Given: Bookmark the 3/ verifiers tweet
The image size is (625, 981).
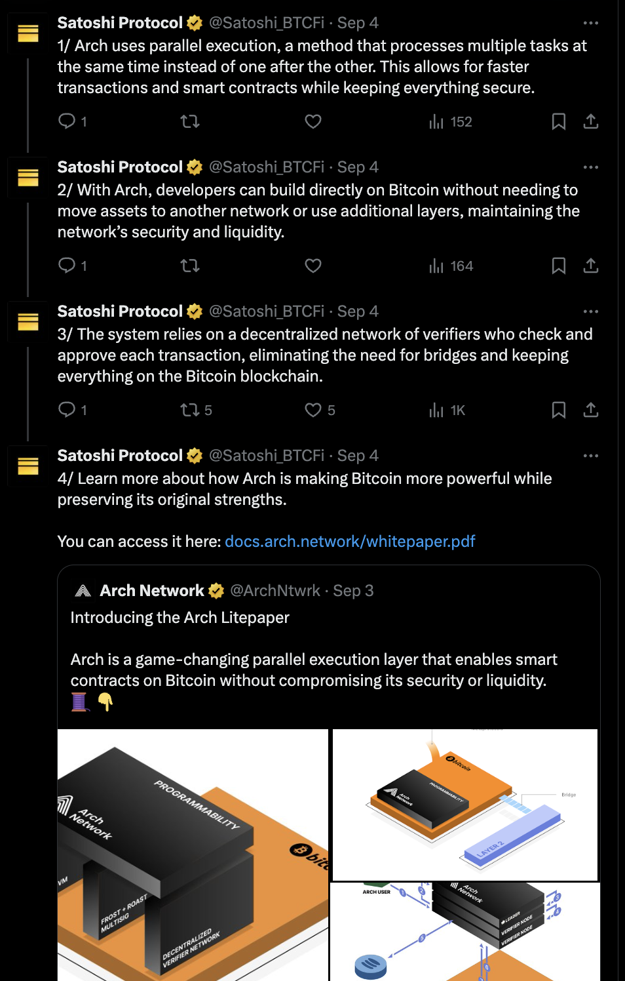Looking at the screenshot, I should 559,410.
